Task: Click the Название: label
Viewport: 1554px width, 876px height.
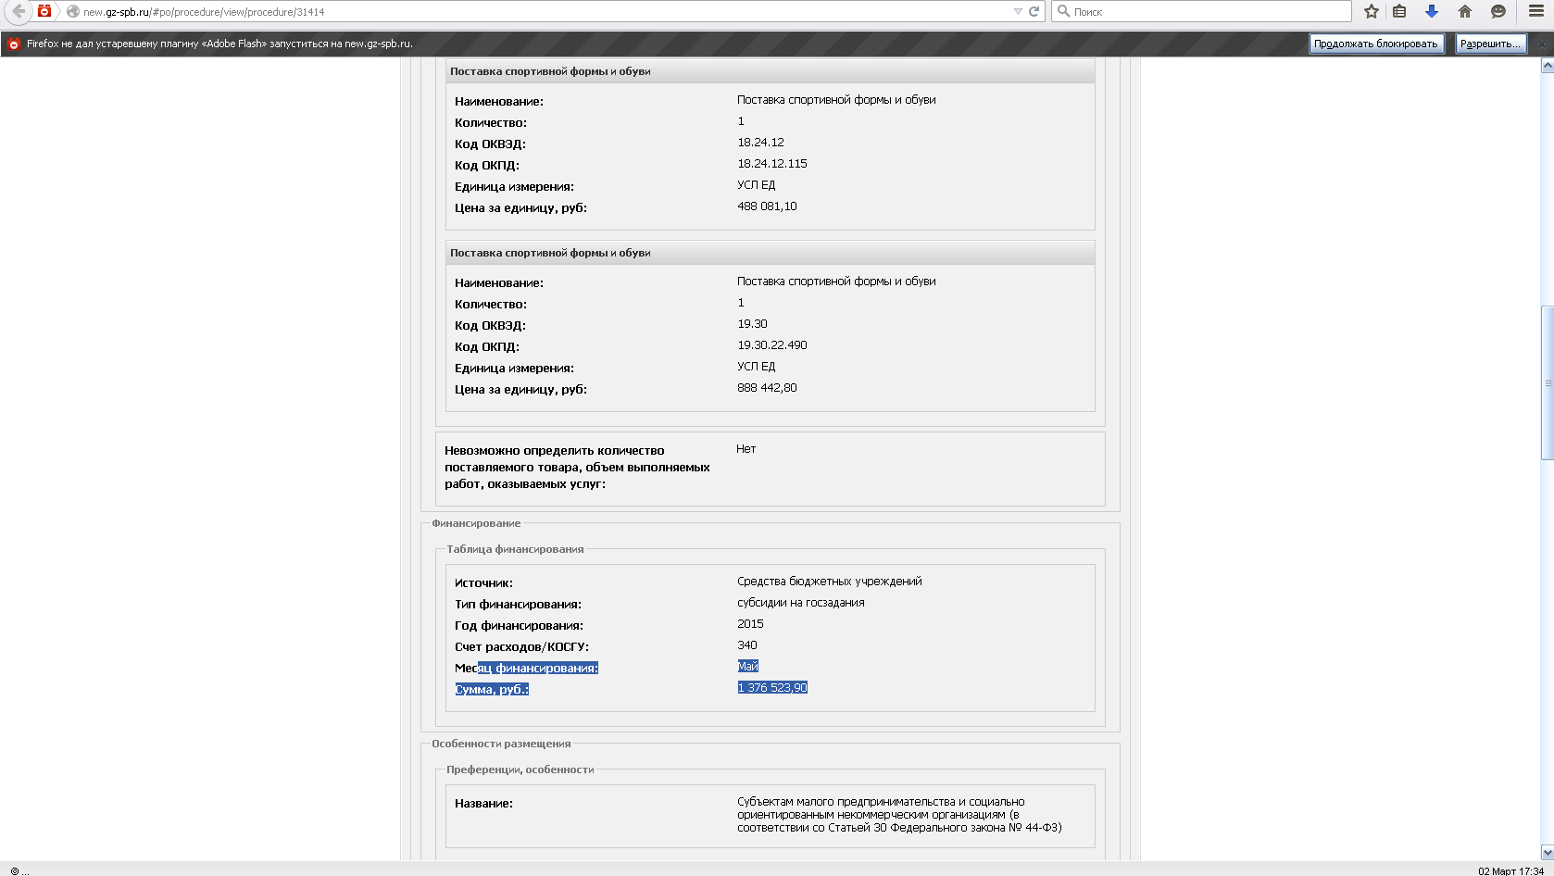Action: click(483, 804)
